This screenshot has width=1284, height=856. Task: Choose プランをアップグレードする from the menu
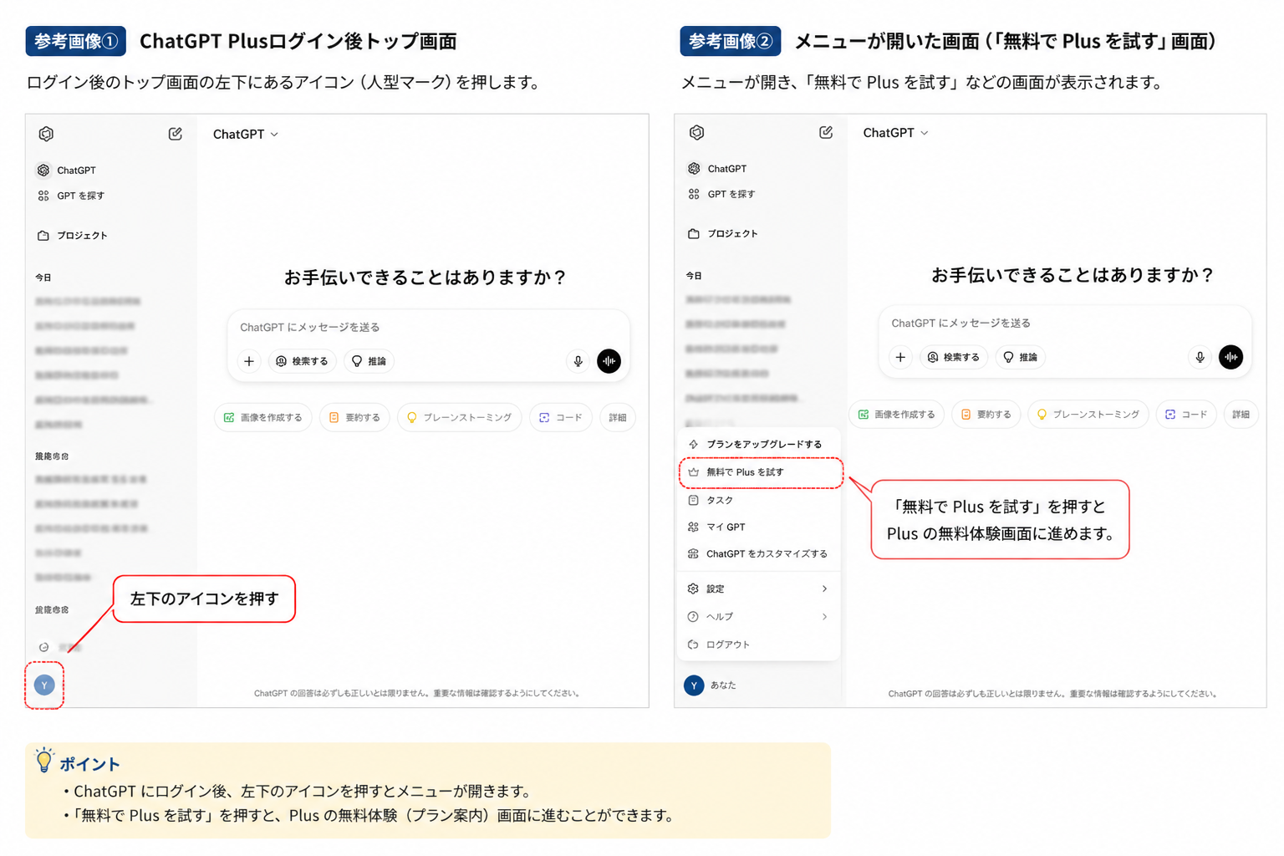pyautogui.click(x=757, y=445)
